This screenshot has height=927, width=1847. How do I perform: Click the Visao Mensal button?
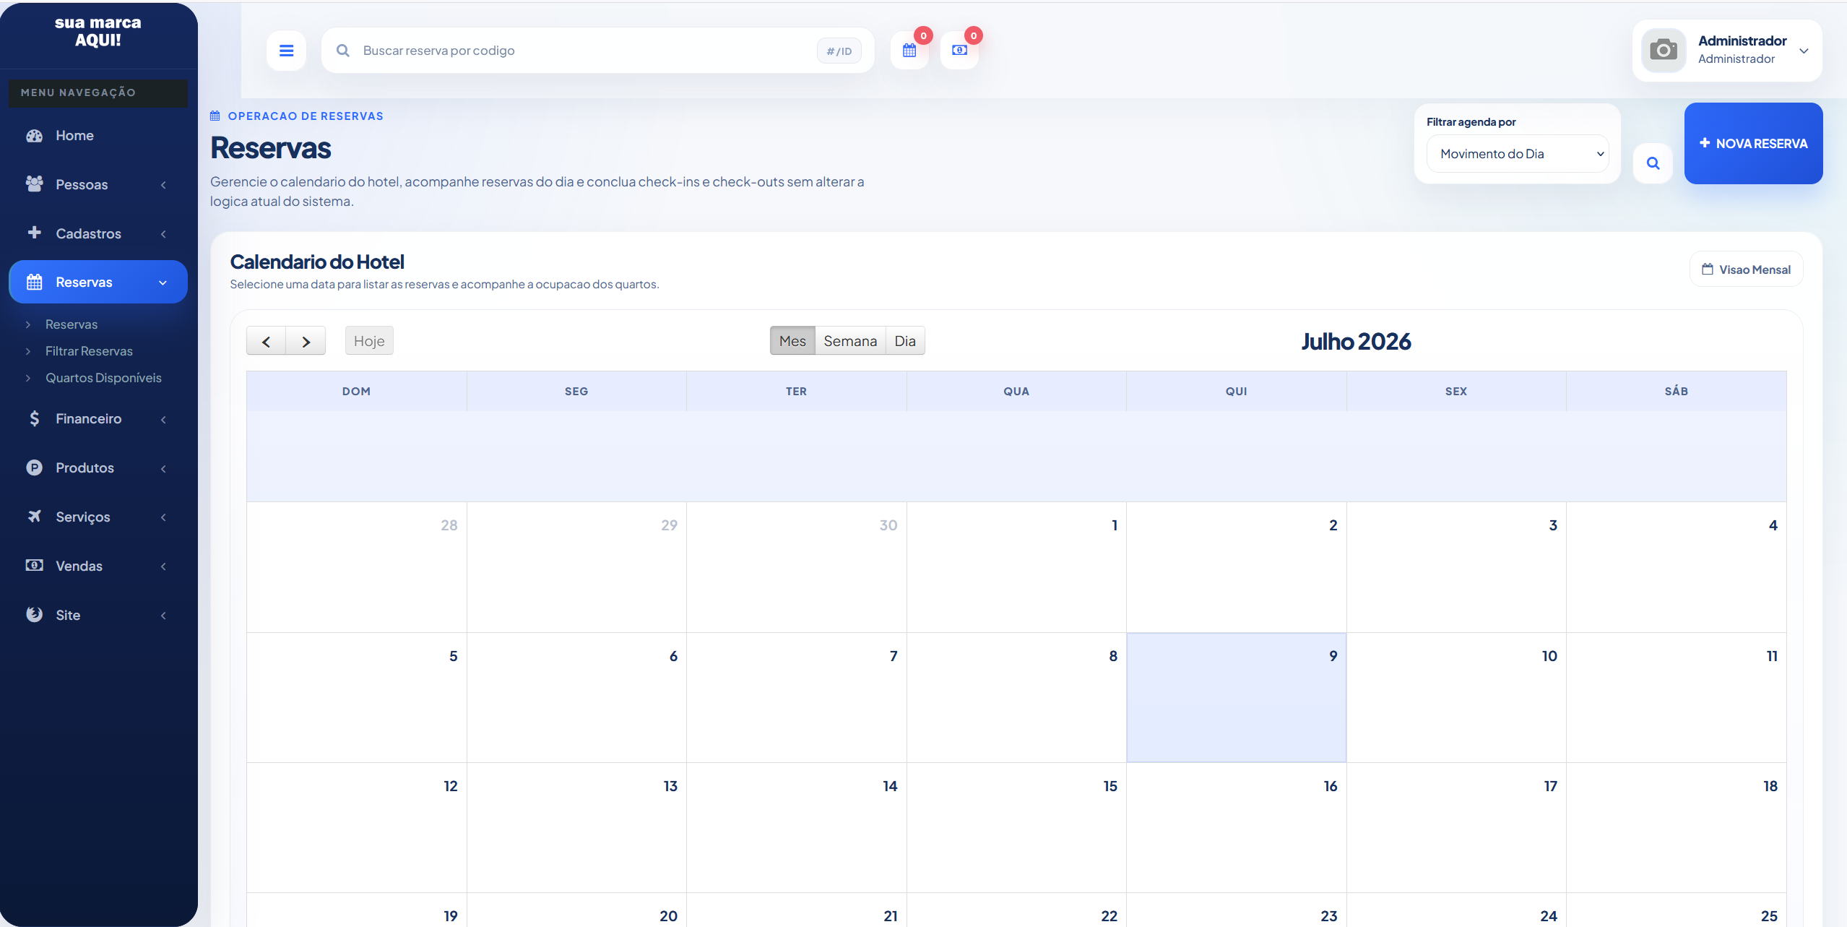[1746, 270]
